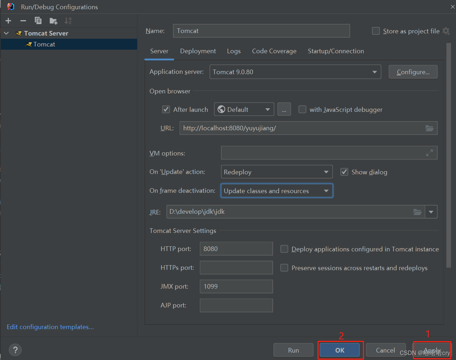Collapse the Tomcat Server tree node
This screenshot has width=456, height=360.
(x=6, y=33)
